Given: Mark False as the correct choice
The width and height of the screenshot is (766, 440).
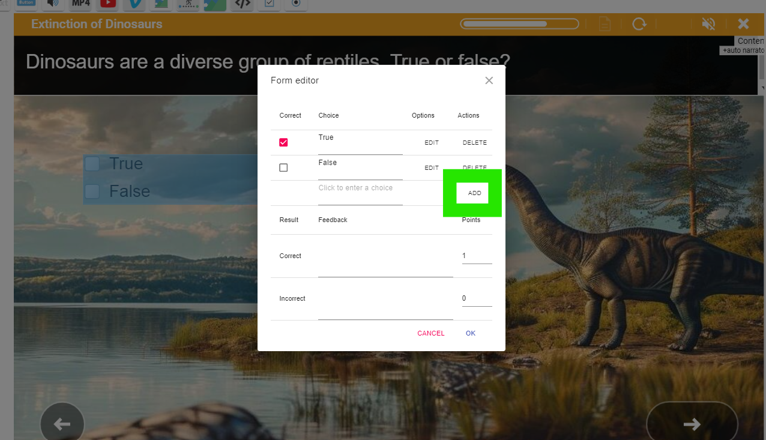Looking at the screenshot, I should [x=283, y=167].
